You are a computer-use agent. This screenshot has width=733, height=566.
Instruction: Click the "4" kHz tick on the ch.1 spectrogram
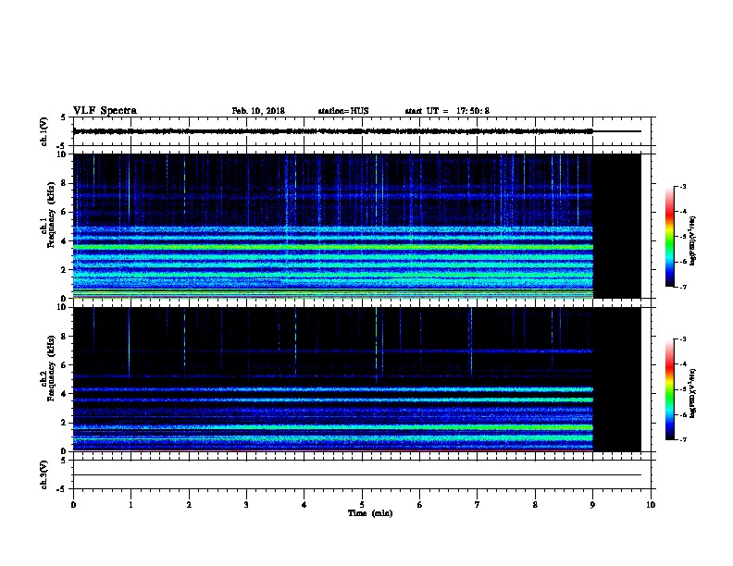(64, 241)
